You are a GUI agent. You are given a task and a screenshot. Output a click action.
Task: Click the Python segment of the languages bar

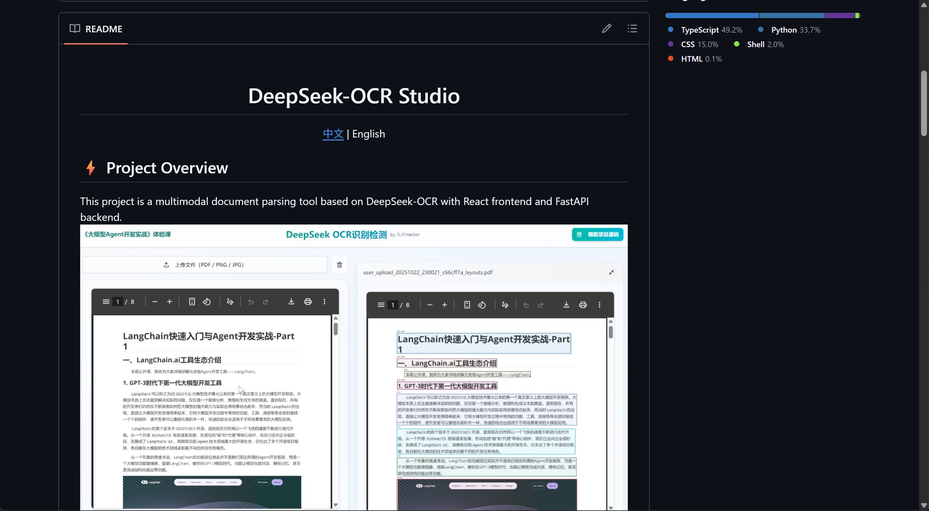(792, 15)
